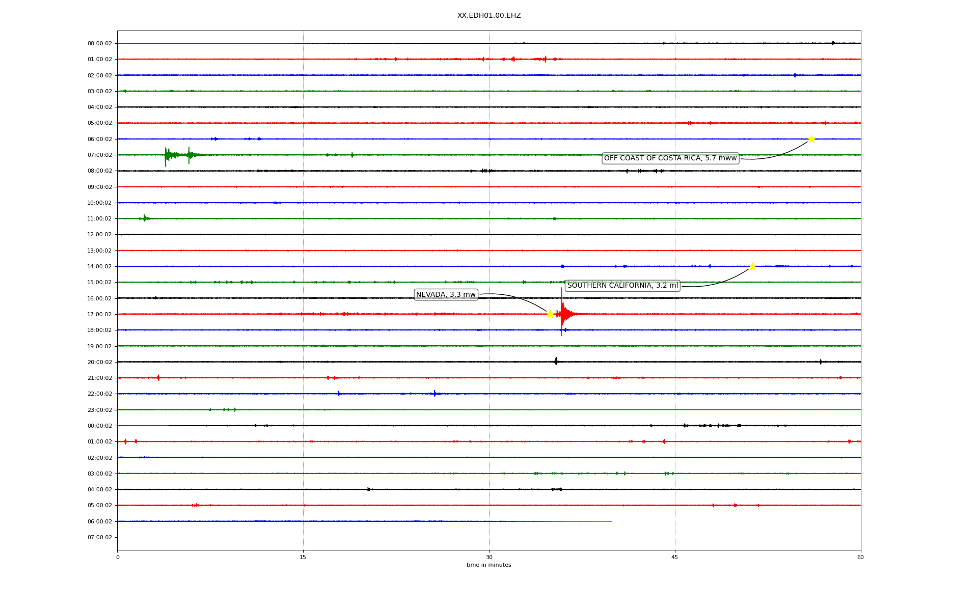This screenshot has width=978, height=611.
Task: Click the 60 tick on the time axis
Action: [x=860, y=557]
